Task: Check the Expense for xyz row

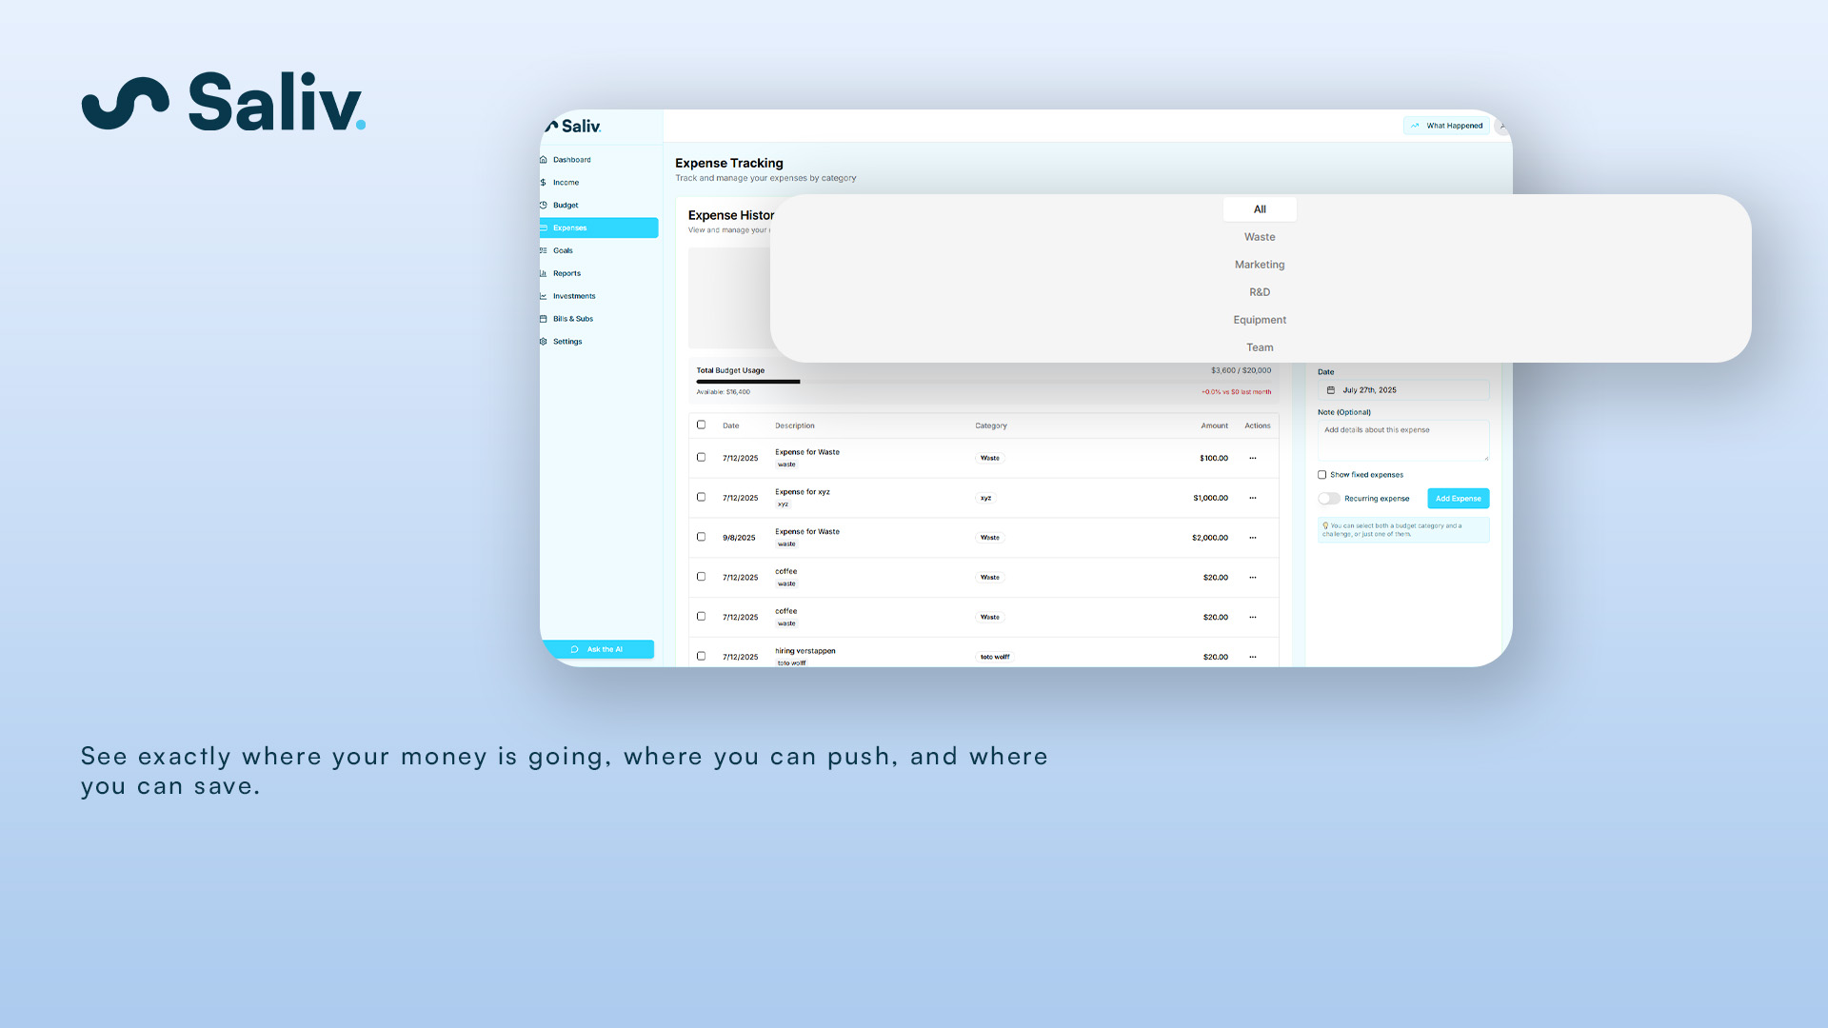Action: (702, 498)
